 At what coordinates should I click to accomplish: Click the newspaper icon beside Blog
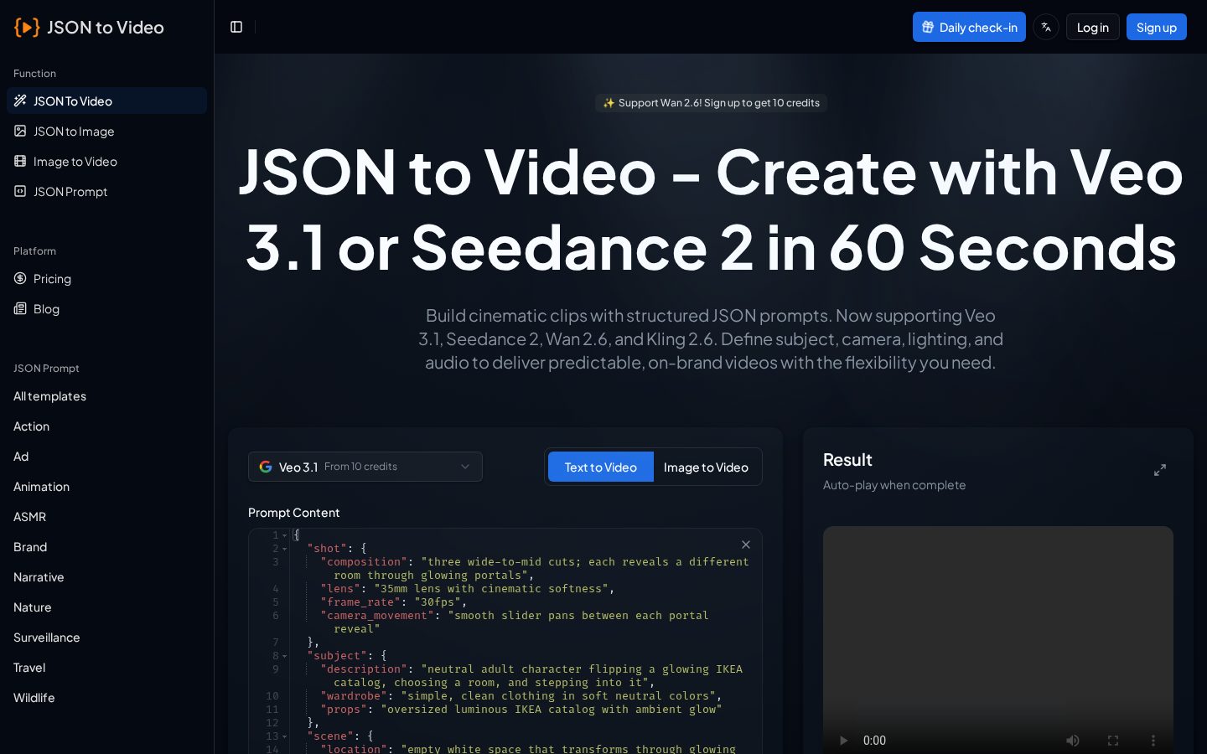(20, 308)
